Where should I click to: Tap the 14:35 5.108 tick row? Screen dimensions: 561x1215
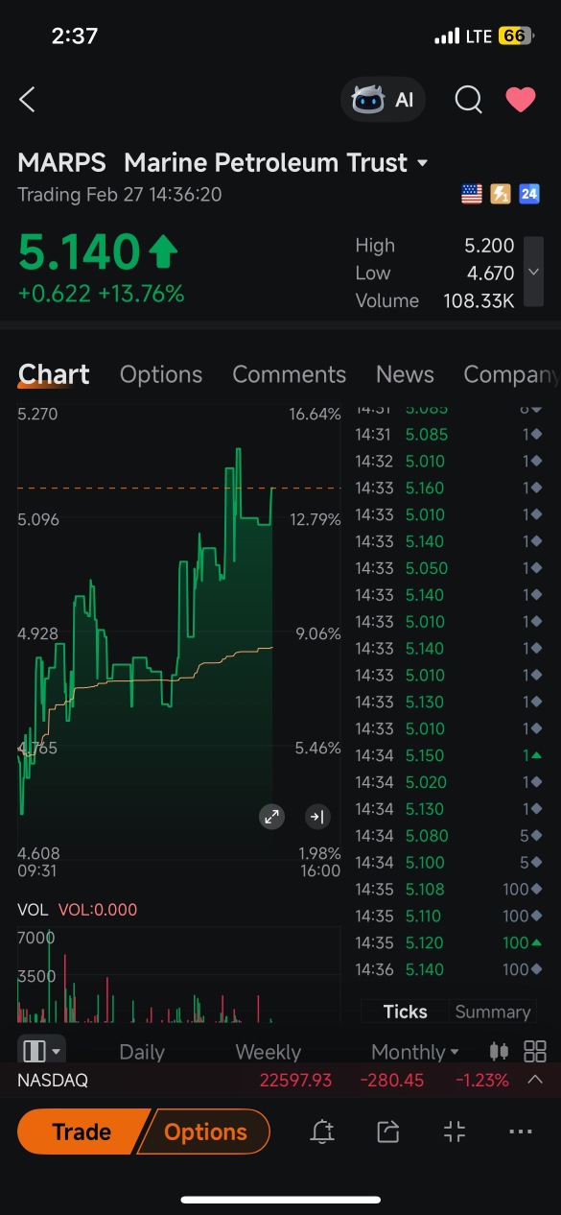click(448, 889)
